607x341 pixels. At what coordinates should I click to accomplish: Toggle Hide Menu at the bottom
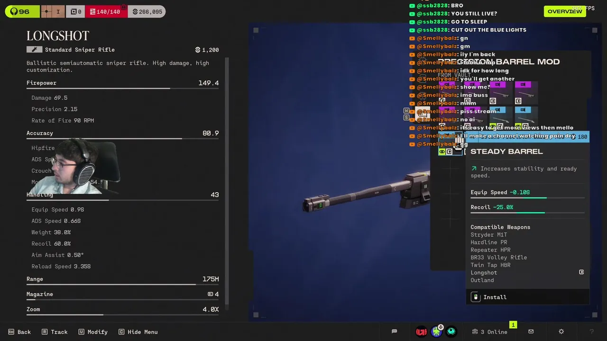(x=138, y=332)
